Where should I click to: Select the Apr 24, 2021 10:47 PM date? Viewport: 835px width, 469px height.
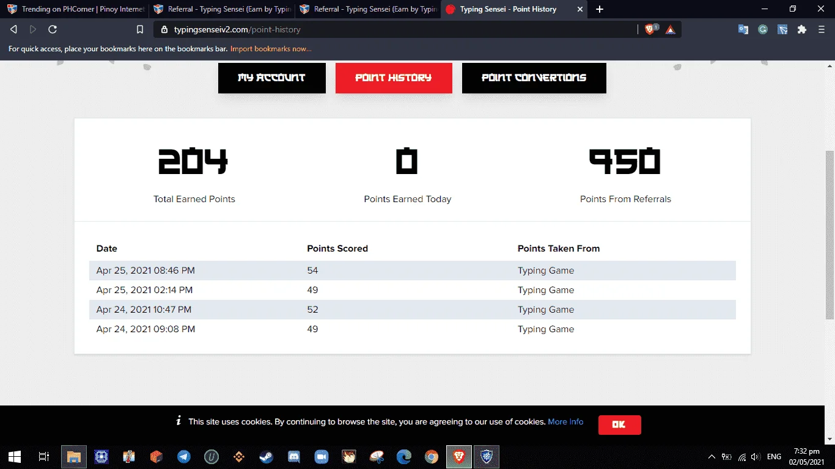pyautogui.click(x=144, y=310)
